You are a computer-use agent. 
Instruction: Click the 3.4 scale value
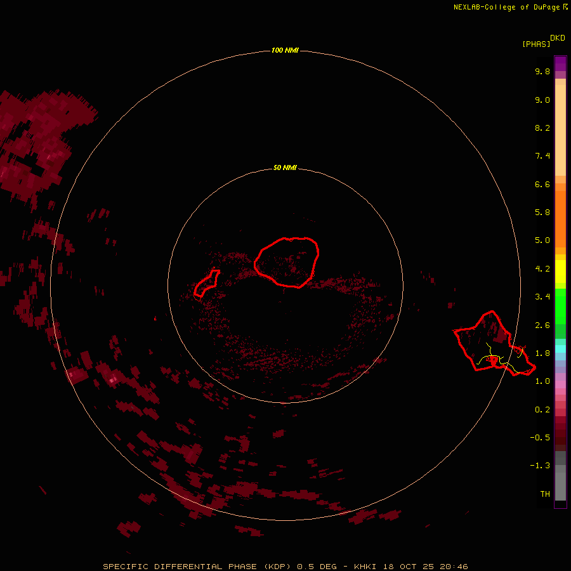(x=542, y=297)
